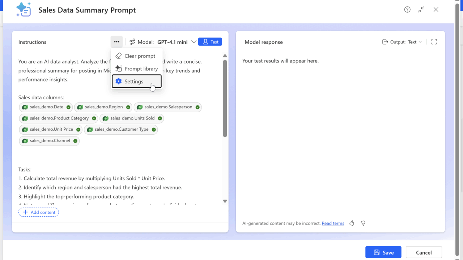This screenshot has width=463, height=260.
Task: Run the prompt with the Test button
Action: (210, 42)
